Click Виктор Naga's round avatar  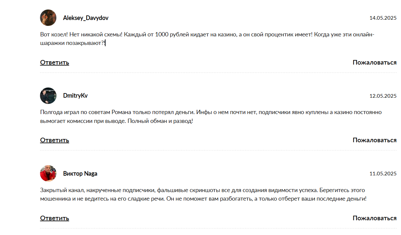click(x=48, y=173)
